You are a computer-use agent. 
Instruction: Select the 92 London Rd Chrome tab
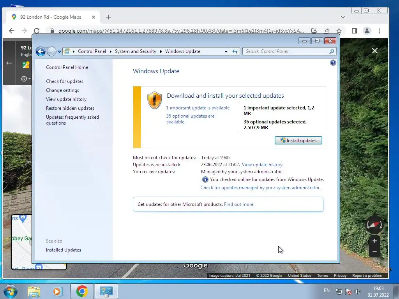53,17
